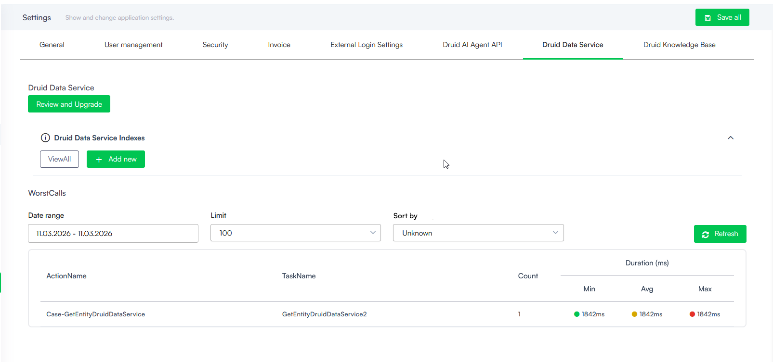Collapse the Druid Data Service Indexes section
Viewport: 773px width, 362px height.
pos(730,138)
